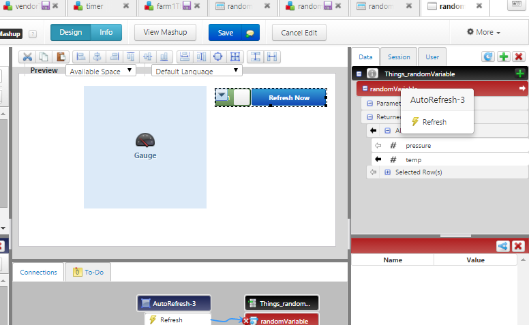The height and width of the screenshot is (325, 529).
Task: Align widgets to horizontal center
Action: [97, 57]
